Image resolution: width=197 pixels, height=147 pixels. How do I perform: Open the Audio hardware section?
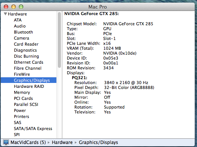pos(20,26)
